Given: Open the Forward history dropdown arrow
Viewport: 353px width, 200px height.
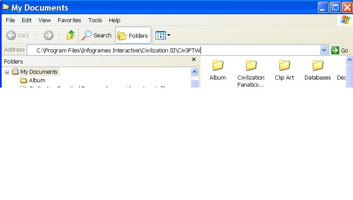Looking at the screenshot, I should coord(59,35).
